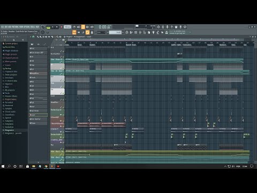Click the pattern selector right arrow
The image size is (257, 193).
tap(123, 32)
